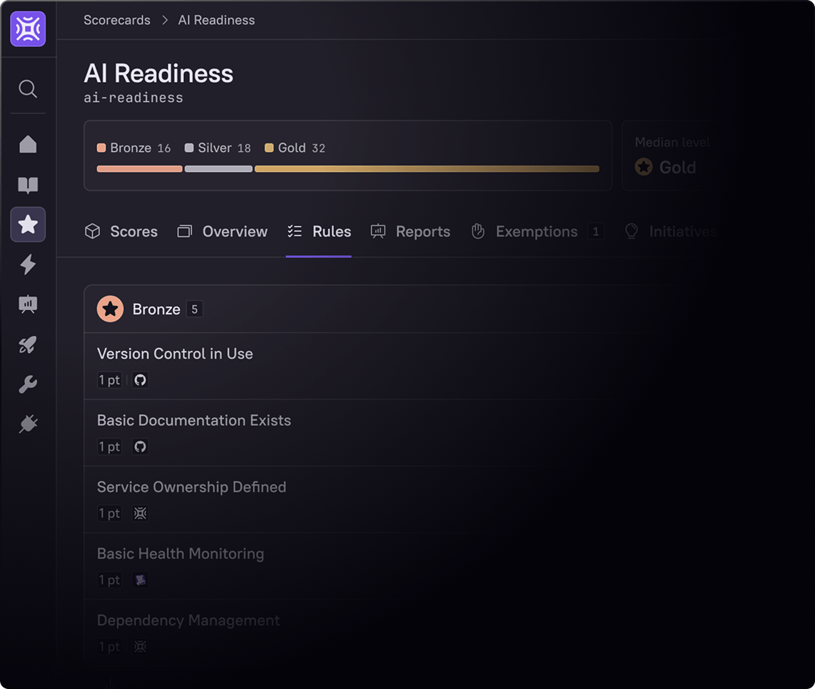Switch to the Overview tab
The image size is (815, 689).
pos(223,232)
